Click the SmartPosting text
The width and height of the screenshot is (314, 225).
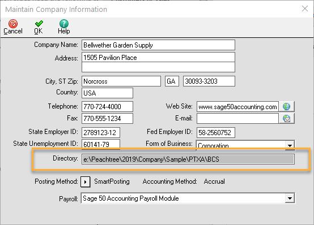click(x=112, y=181)
